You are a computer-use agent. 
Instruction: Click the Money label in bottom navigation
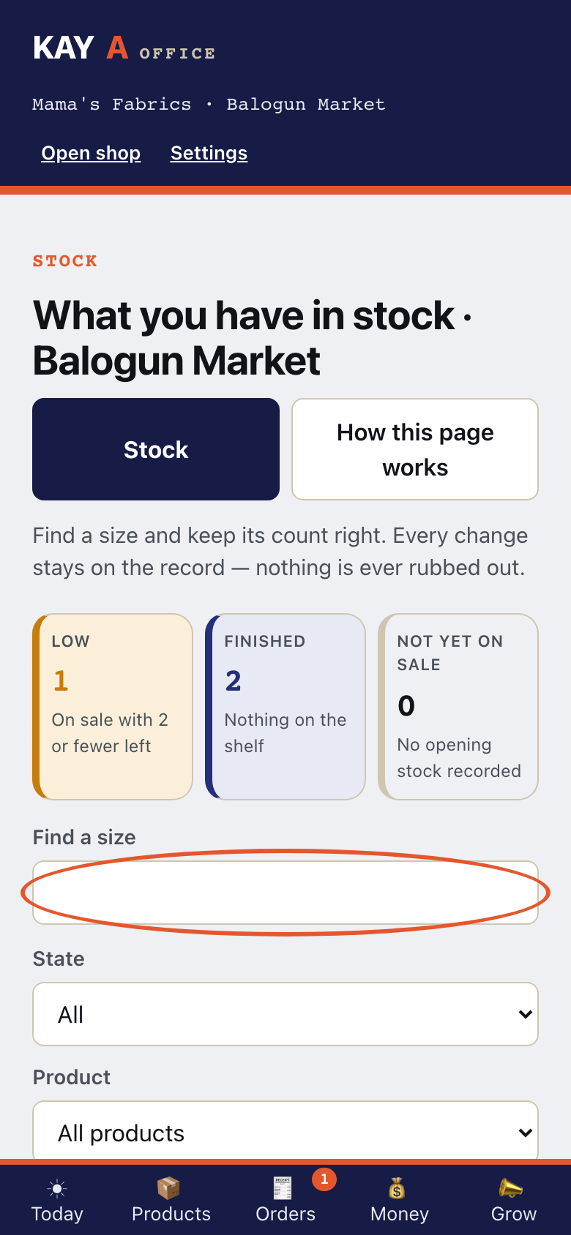point(400,1214)
